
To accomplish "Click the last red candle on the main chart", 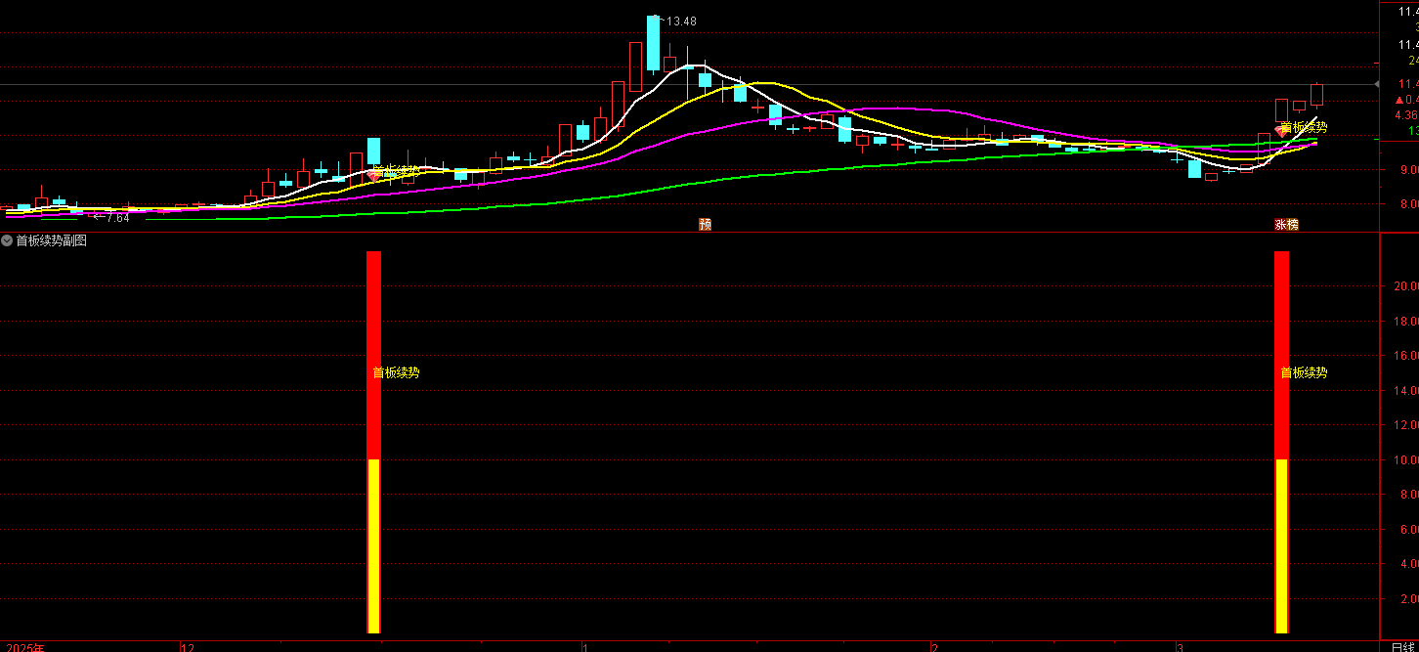I will pos(1316,95).
